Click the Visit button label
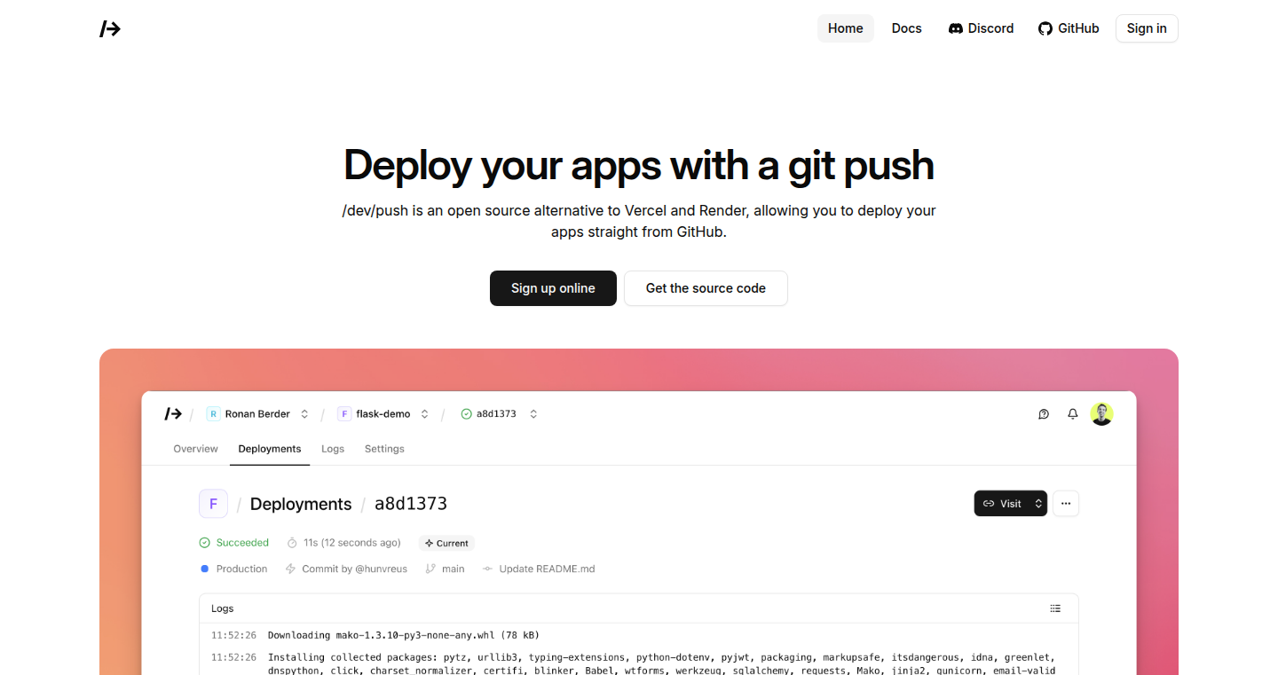1278x675 pixels. [x=1011, y=504]
